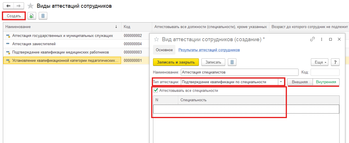This screenshot has height=143, width=349.
Task: Open the Тип аттестации dropdown arrow
Action: click(281, 82)
